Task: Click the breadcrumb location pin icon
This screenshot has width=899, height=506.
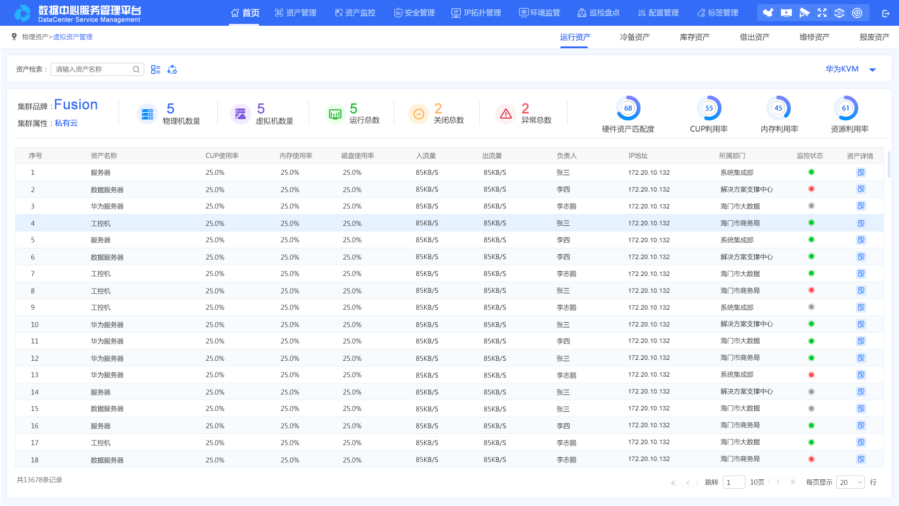Action: tap(14, 37)
